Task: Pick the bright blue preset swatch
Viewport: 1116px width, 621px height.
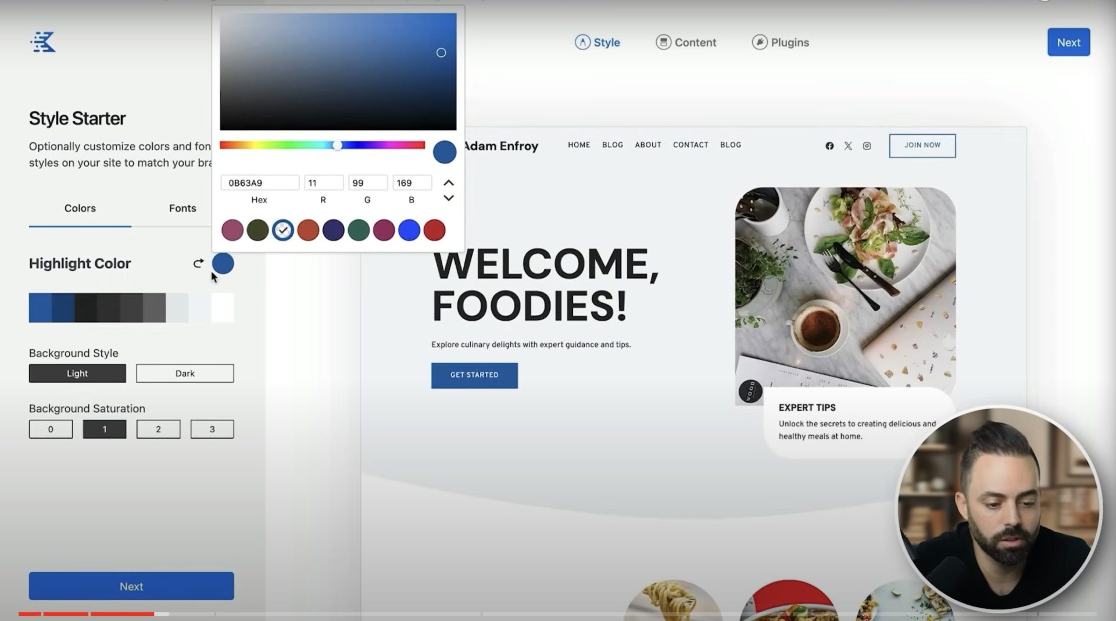Action: point(409,230)
